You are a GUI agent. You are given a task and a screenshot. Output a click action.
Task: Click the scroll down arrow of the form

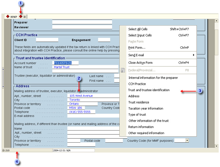pyautogui.click(x=216, y=146)
